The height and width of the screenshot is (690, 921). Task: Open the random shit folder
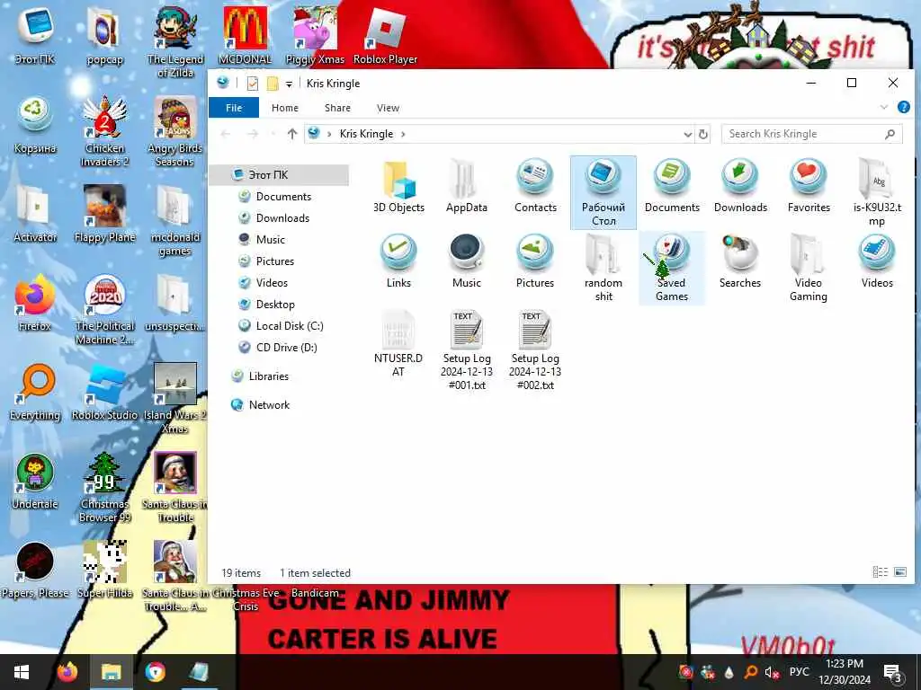click(604, 268)
